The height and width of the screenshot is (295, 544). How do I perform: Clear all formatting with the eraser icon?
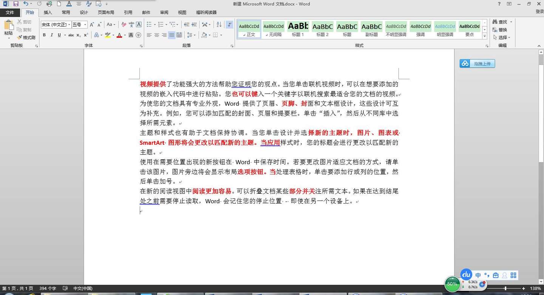point(124,25)
